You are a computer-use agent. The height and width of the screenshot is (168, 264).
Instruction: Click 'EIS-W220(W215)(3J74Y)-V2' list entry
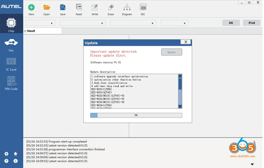coord(108,102)
